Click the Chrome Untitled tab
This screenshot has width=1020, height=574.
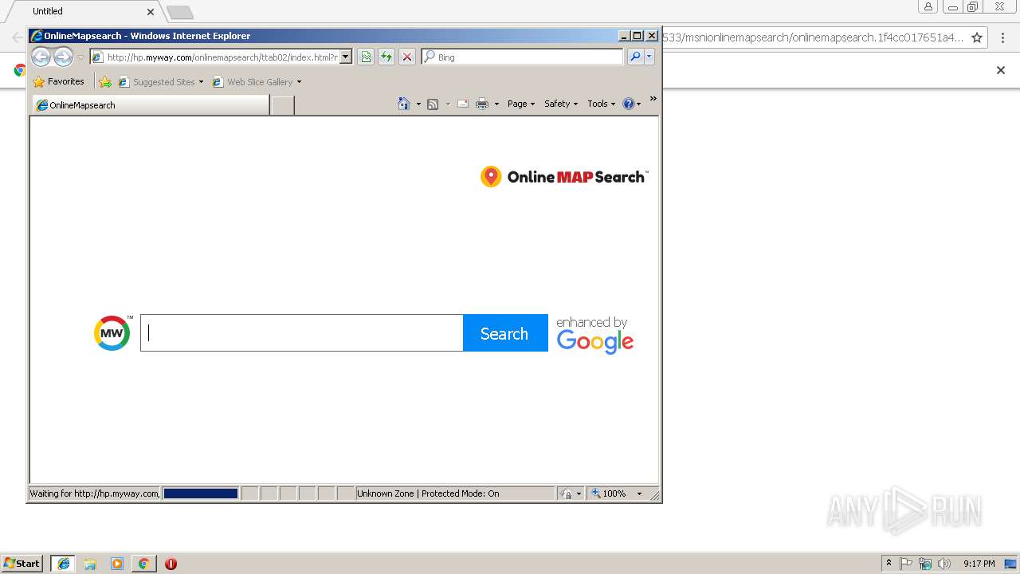pos(84,11)
